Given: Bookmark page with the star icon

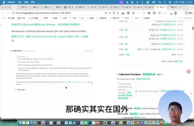Looking at the screenshot, I should (x=118, y=13).
